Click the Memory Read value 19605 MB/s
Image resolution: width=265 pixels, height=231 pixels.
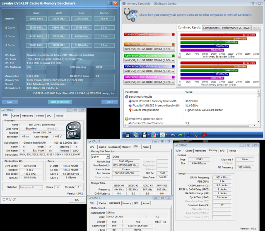[36, 19]
